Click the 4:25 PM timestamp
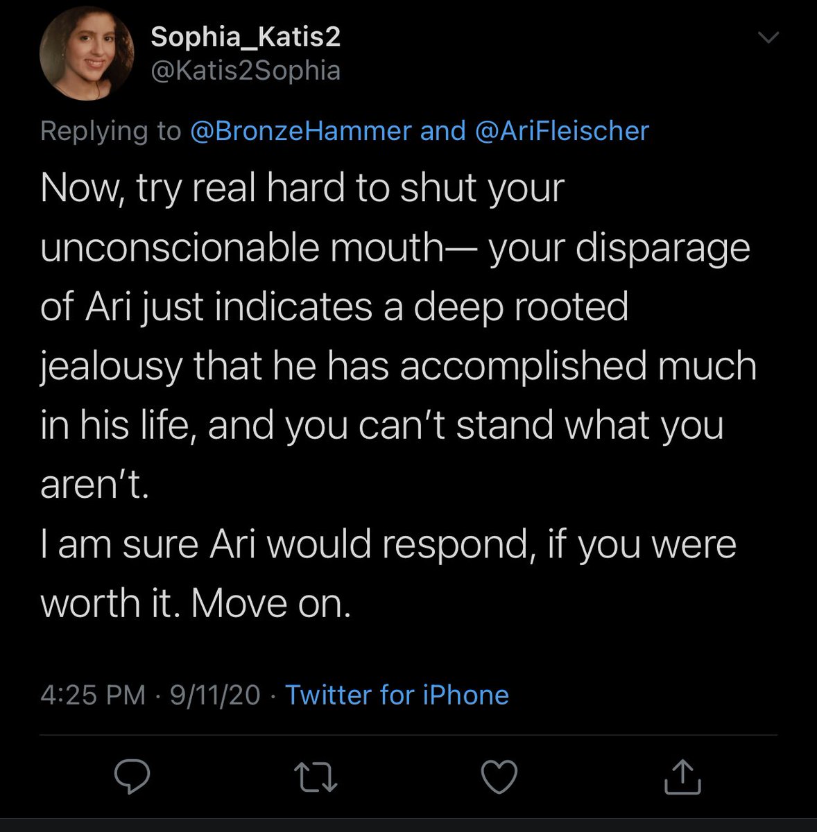817x832 pixels. pyautogui.click(x=93, y=695)
